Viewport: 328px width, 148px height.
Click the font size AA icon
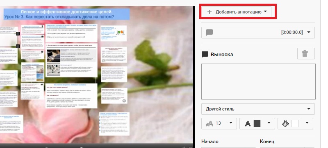(x=210, y=124)
